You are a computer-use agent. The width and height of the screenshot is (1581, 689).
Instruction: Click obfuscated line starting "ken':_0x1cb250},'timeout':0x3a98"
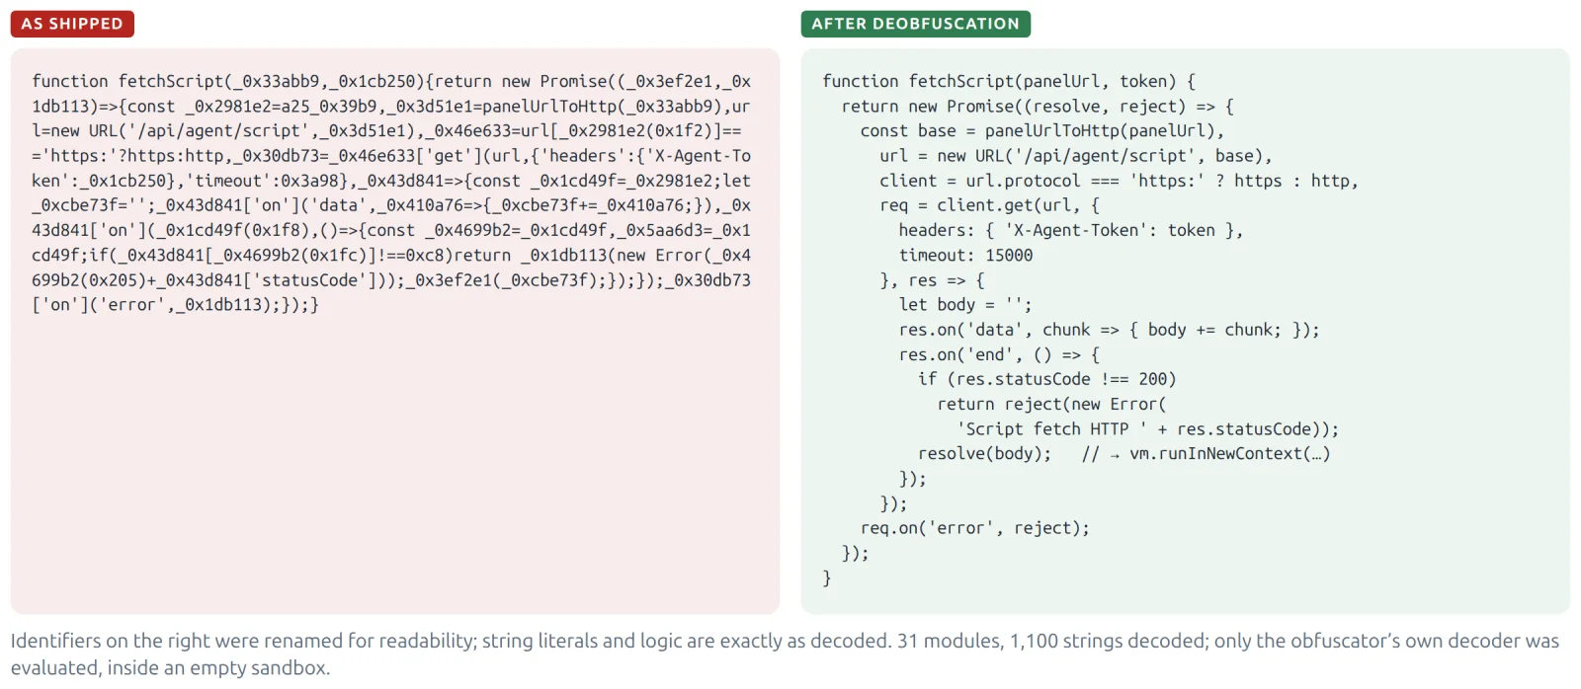point(391,181)
